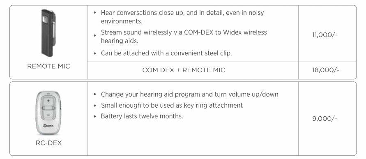Click the COM DEX + REMOTE MIC row
The image size is (366, 159).
[x=193, y=70]
